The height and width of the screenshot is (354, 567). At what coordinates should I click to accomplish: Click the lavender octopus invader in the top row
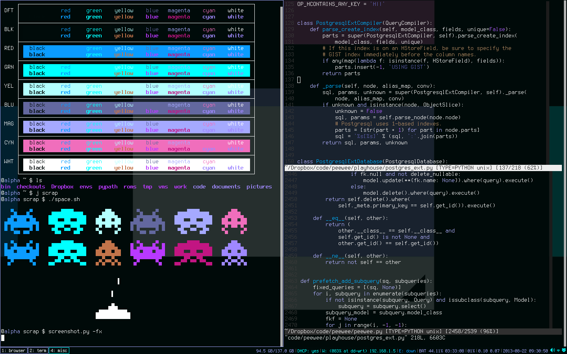tap(193, 221)
